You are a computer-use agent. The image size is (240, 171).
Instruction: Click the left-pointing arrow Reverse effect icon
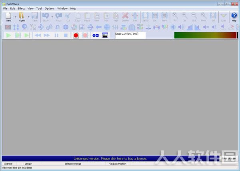click(x=98, y=27)
